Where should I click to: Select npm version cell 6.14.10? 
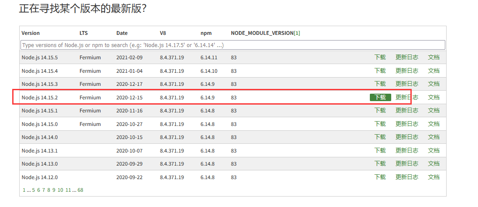click(x=209, y=71)
